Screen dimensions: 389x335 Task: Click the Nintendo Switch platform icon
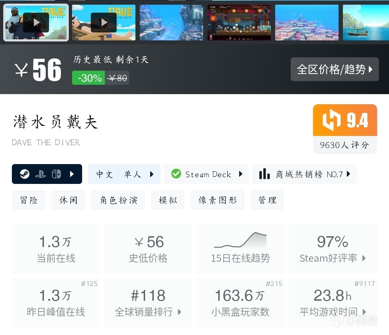tap(56, 174)
